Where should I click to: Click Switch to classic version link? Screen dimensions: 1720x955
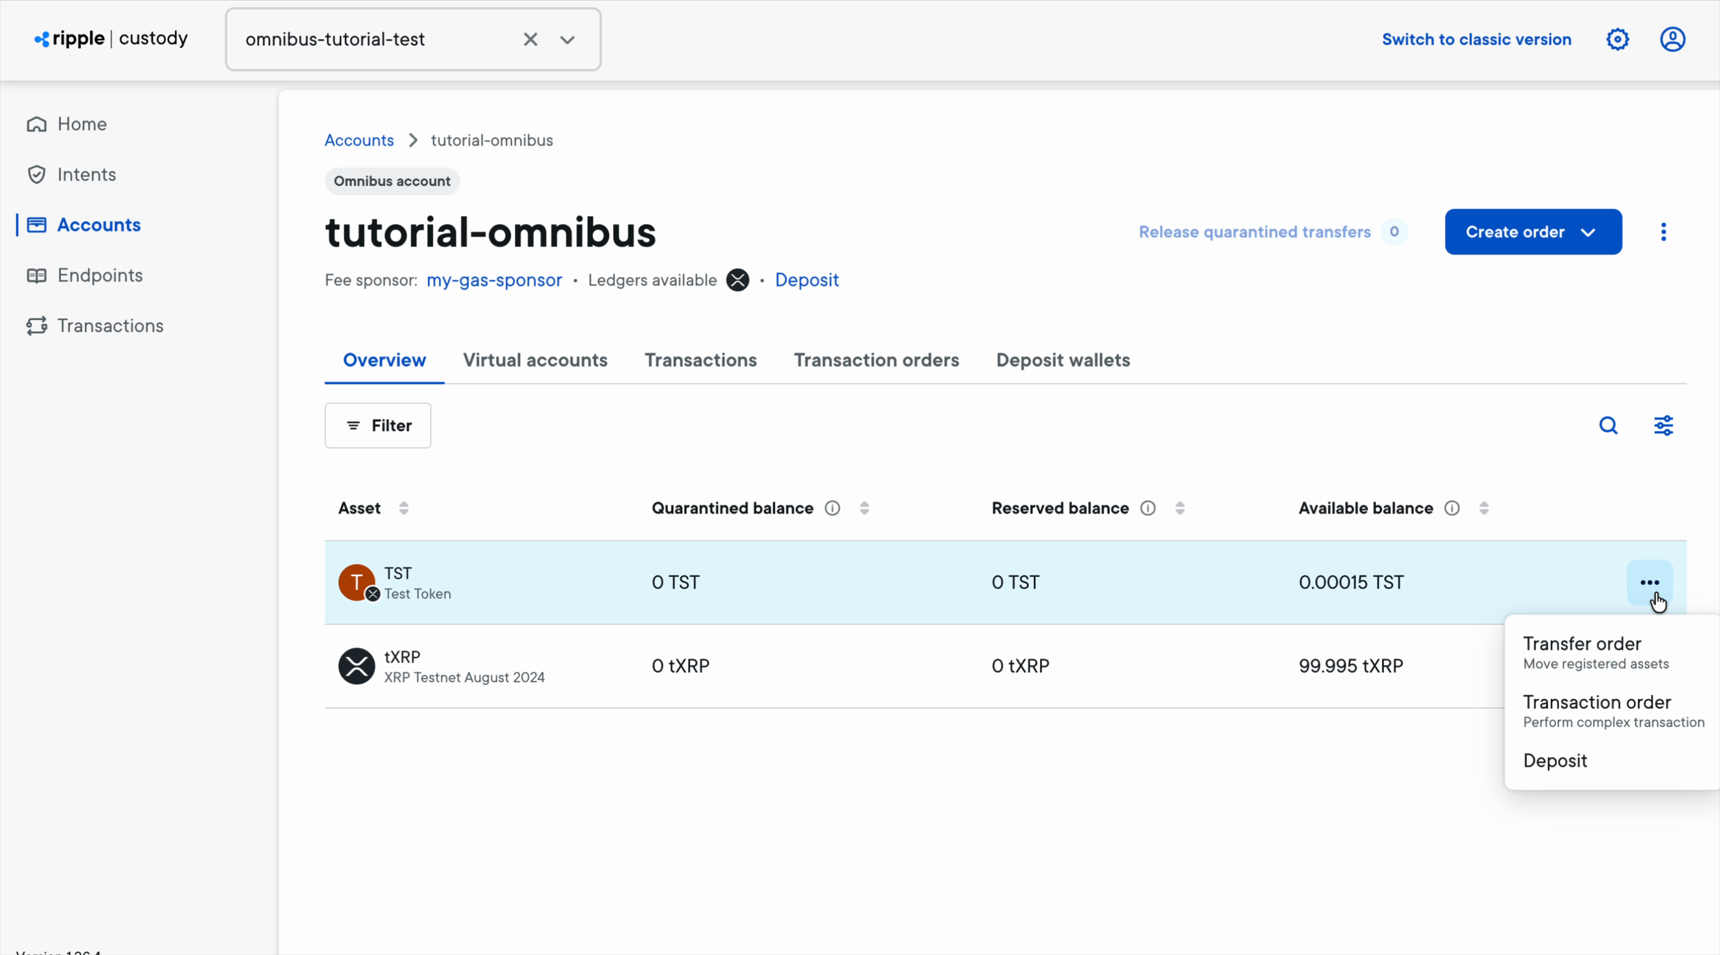click(1476, 40)
